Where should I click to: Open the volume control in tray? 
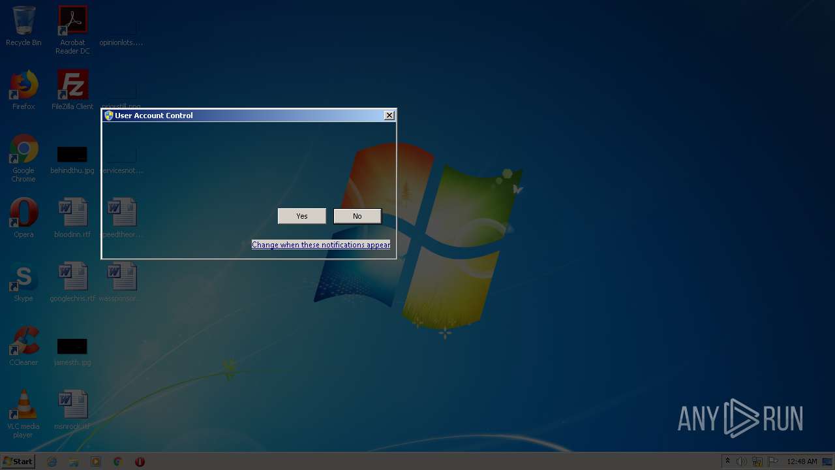[x=742, y=462]
